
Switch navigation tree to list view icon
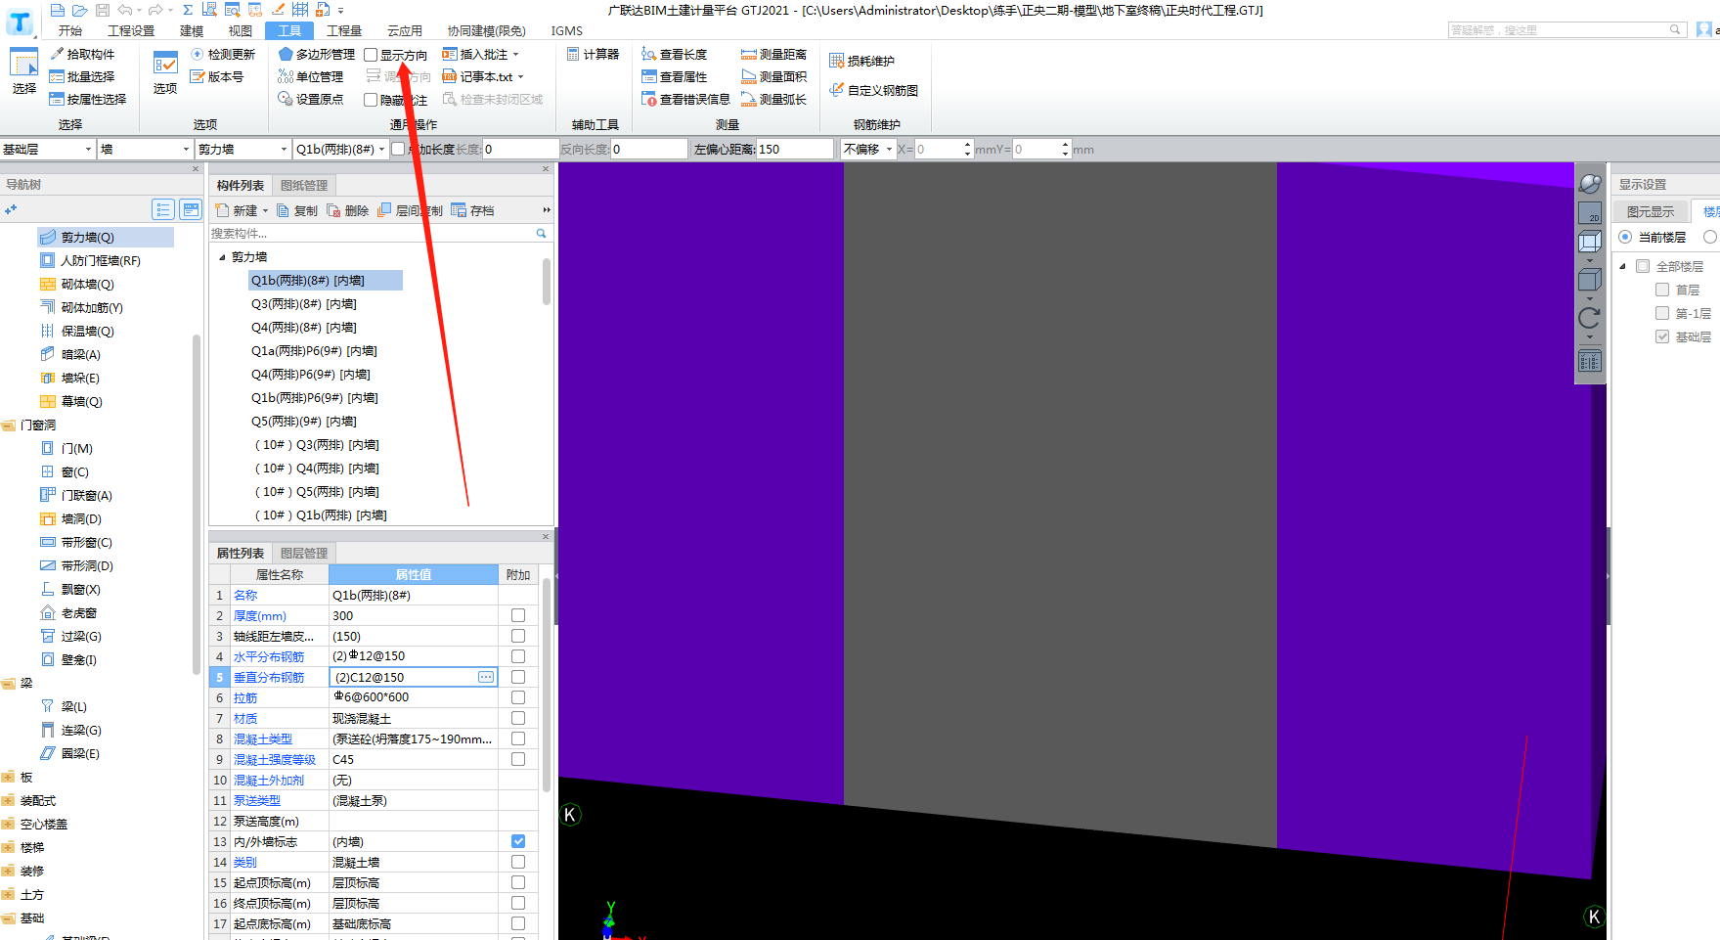click(x=163, y=209)
